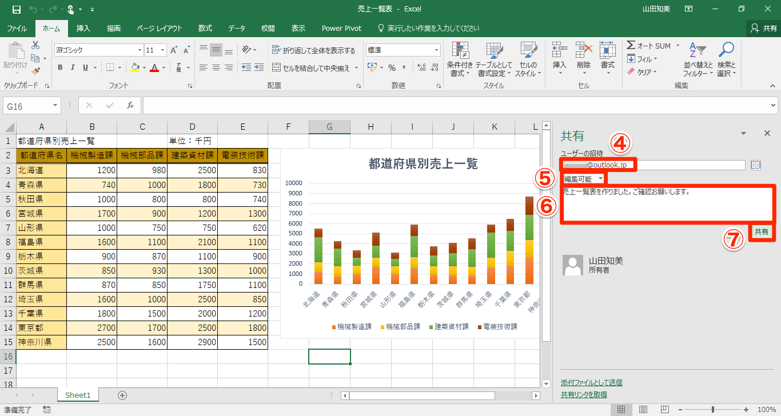Click the 共有 button below the message box
Viewport: 781px width, 416px height.
pos(762,231)
